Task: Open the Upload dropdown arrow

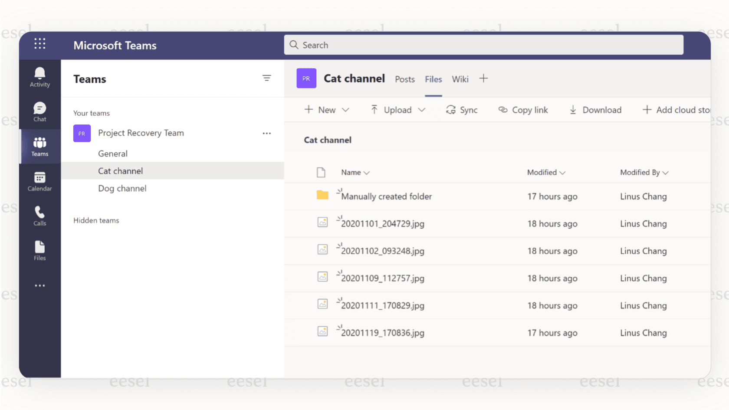Action: tap(422, 110)
